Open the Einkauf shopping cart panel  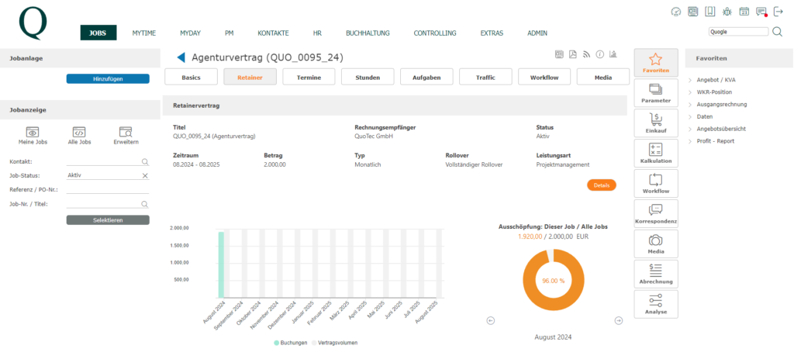656,123
